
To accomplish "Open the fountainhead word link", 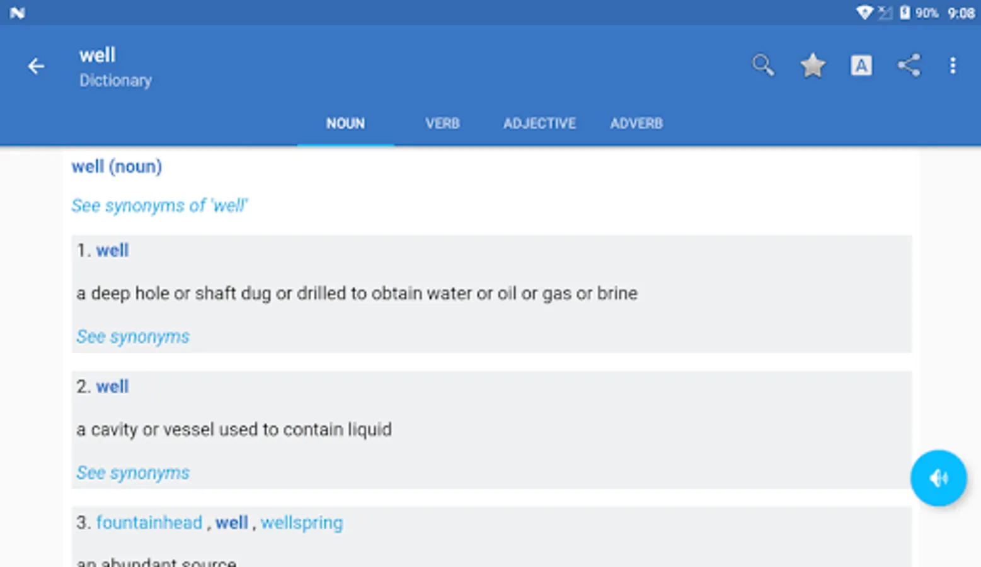I will [149, 523].
